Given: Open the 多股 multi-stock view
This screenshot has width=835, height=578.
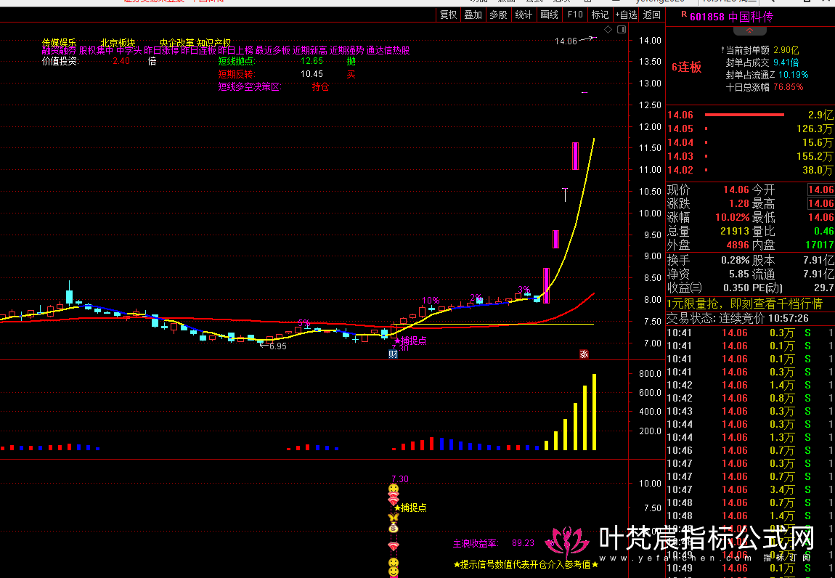Looking at the screenshot, I should click(x=498, y=15).
